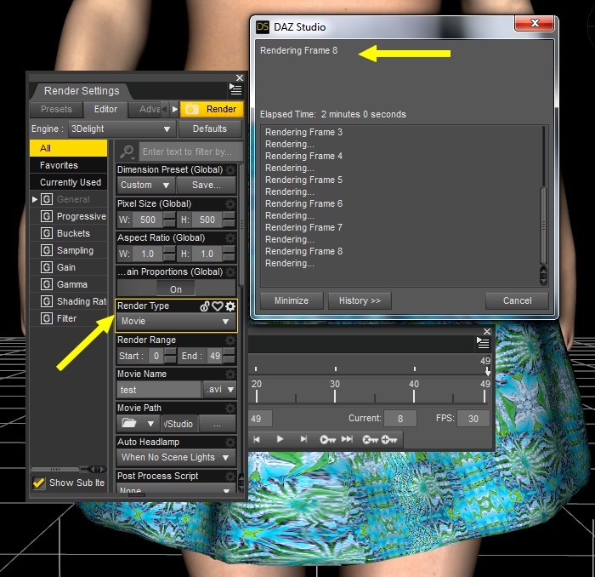
Task: Click the Movie Name test field
Action: tap(159, 390)
